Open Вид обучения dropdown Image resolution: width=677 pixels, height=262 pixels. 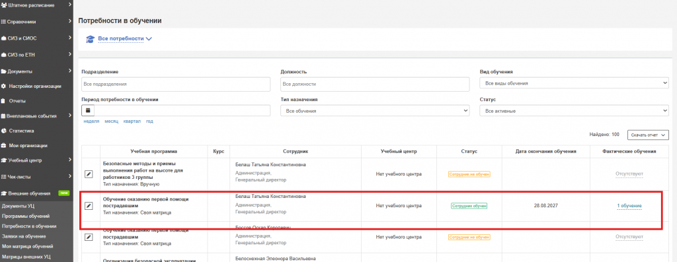574,83
